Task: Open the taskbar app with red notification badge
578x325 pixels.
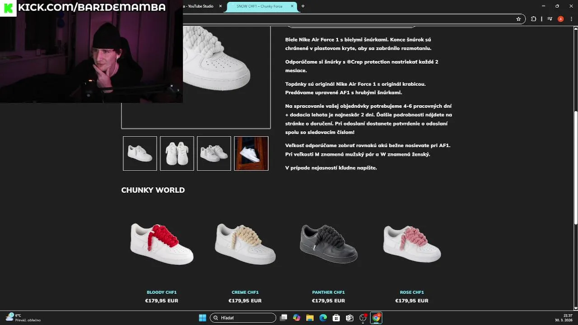Action: (x=363, y=318)
